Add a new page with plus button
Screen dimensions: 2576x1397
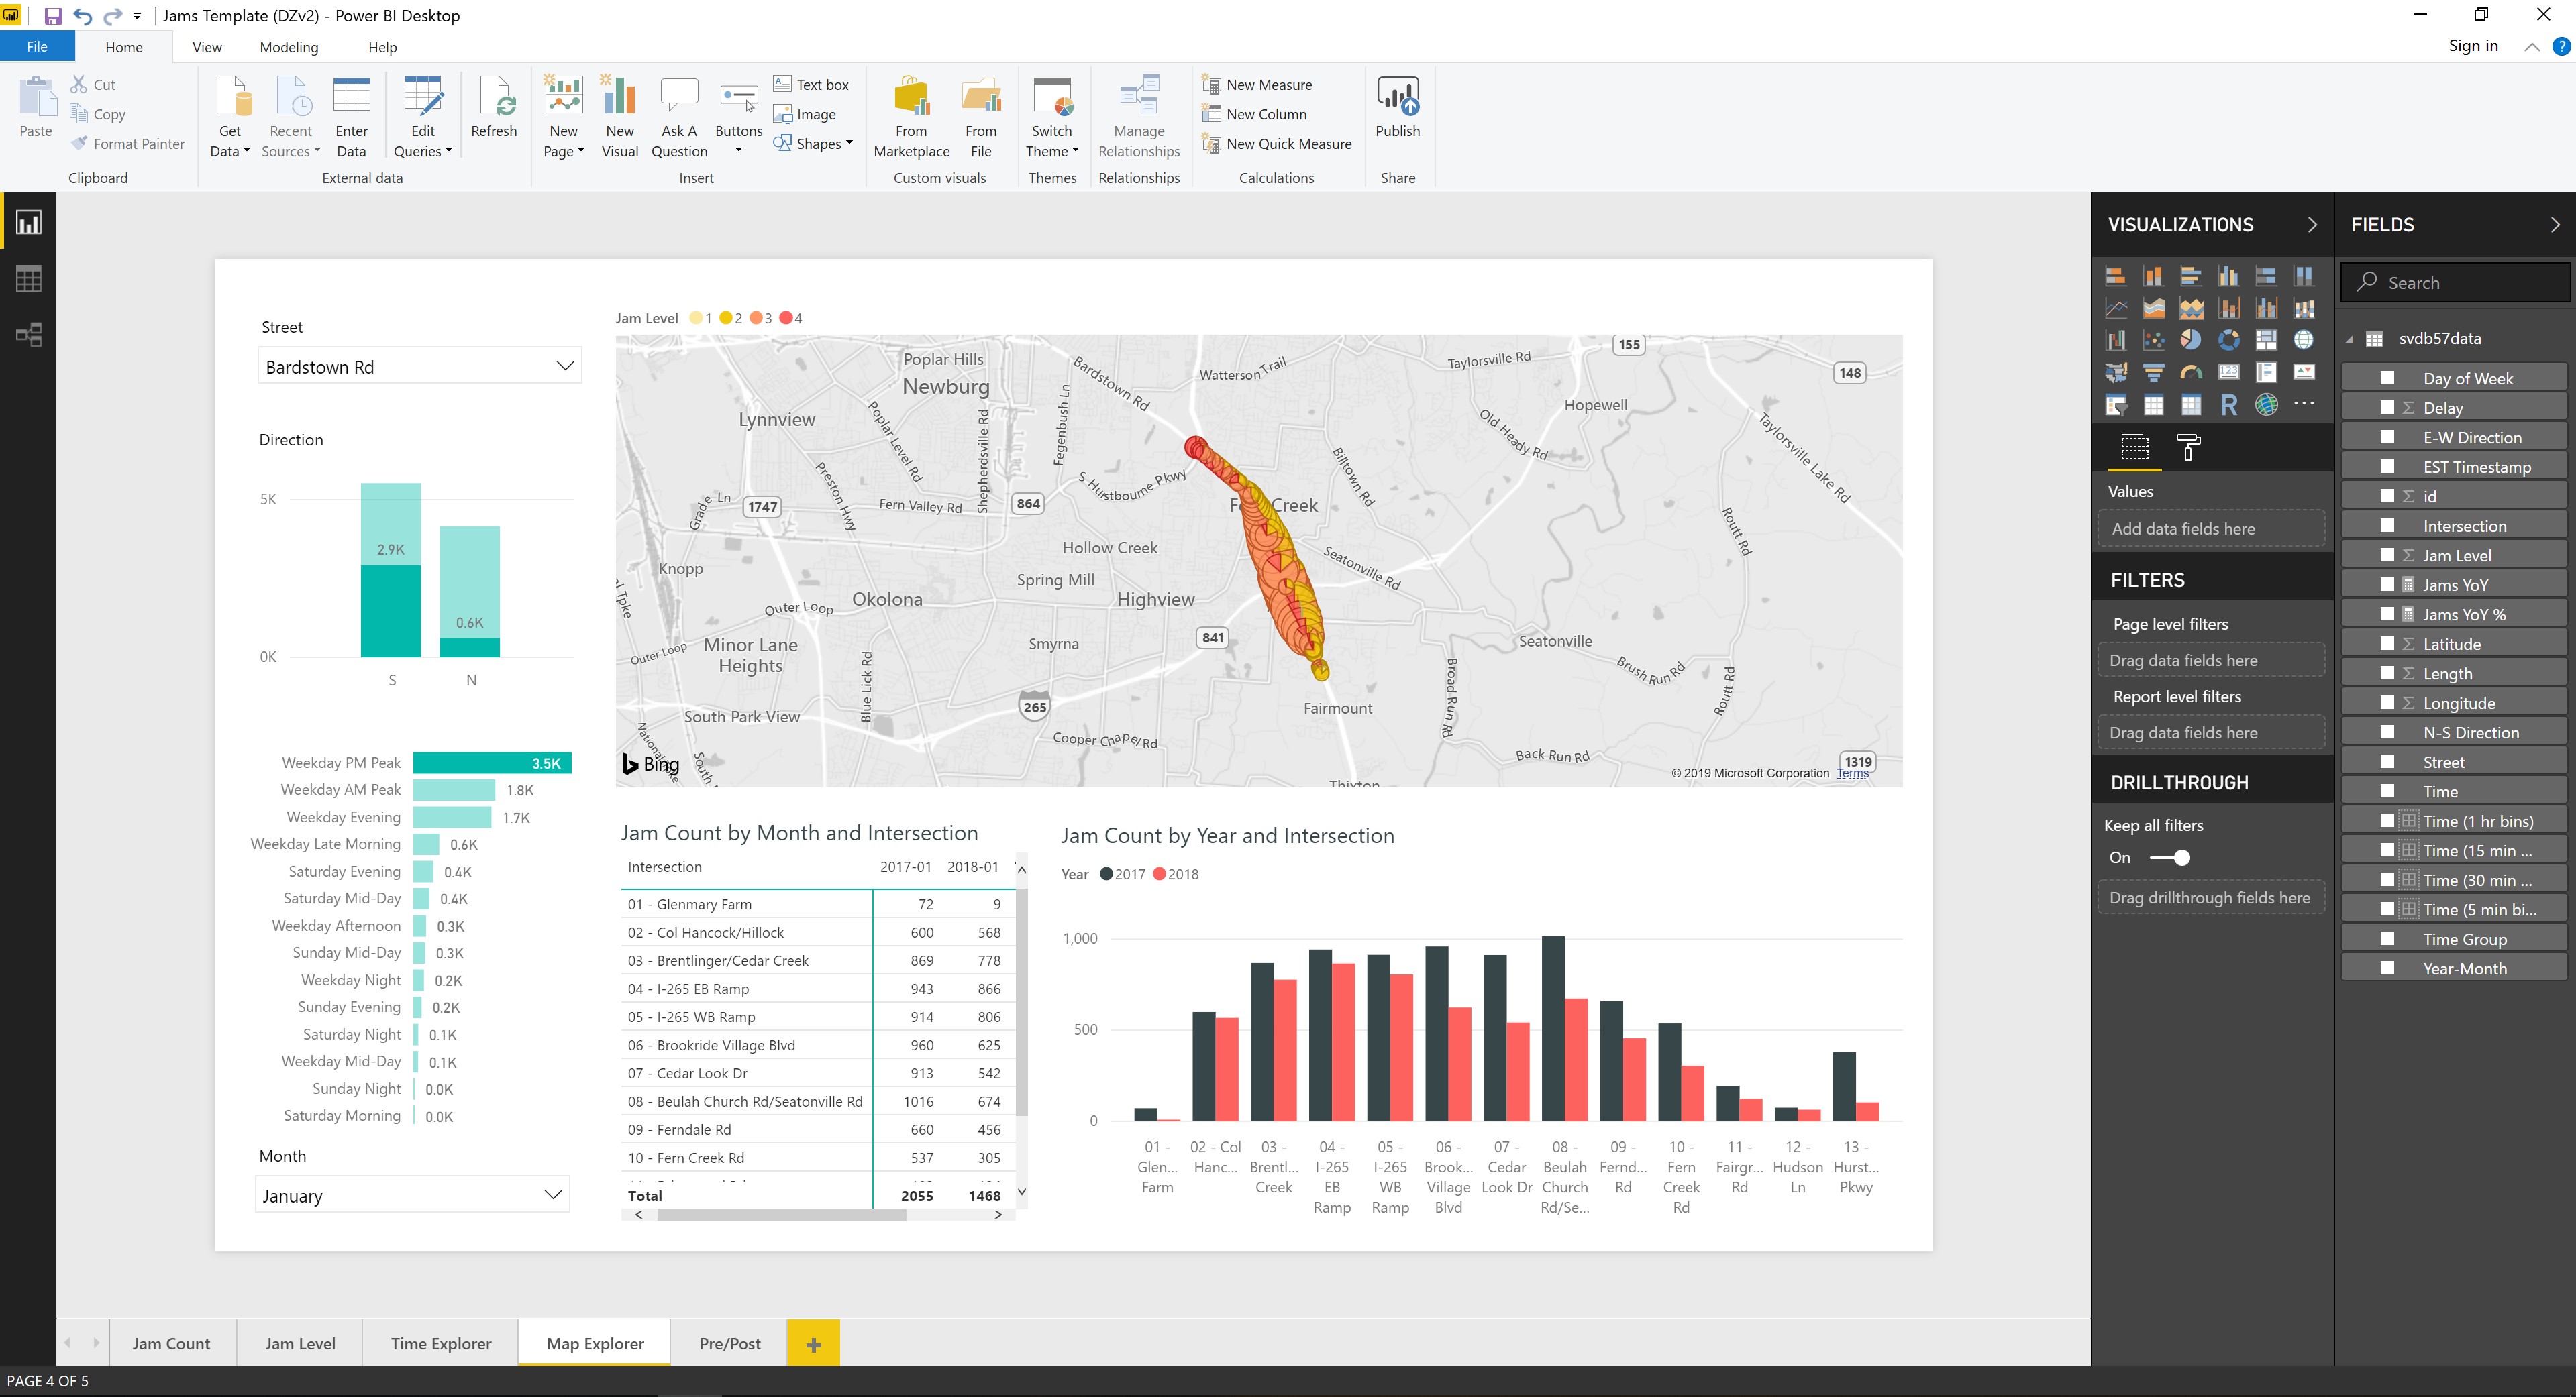coord(813,1344)
